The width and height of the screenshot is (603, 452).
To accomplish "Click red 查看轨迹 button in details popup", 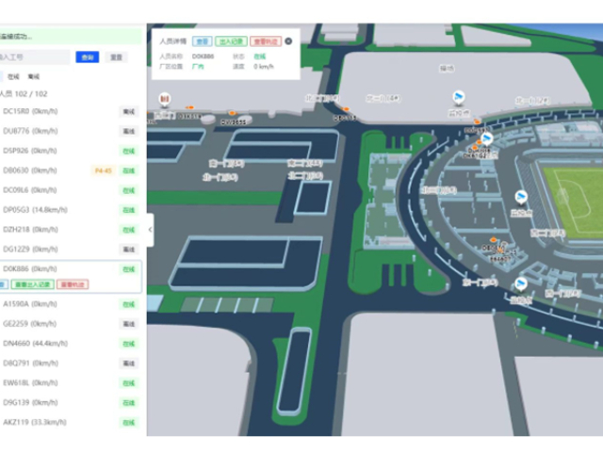I will [x=265, y=41].
